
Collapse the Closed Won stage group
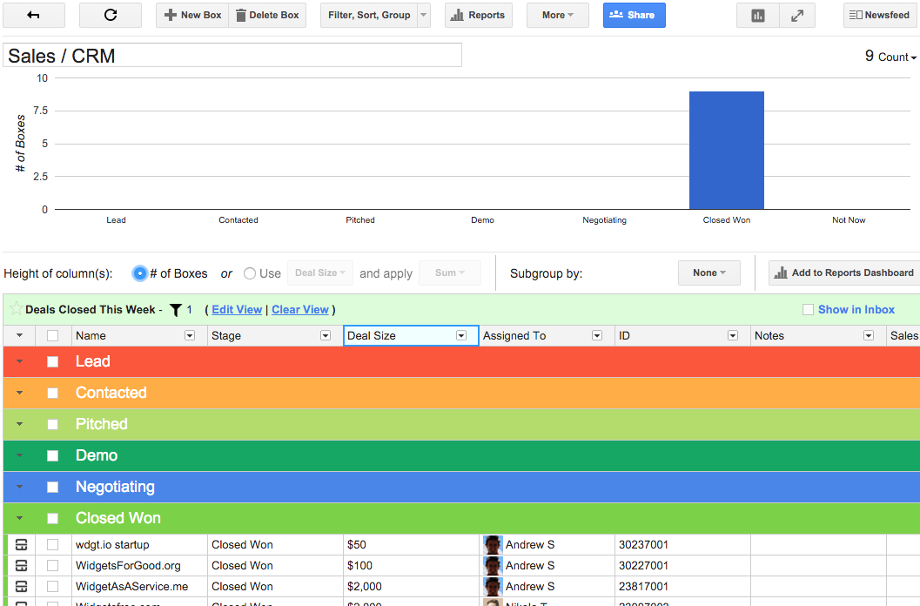(x=19, y=519)
